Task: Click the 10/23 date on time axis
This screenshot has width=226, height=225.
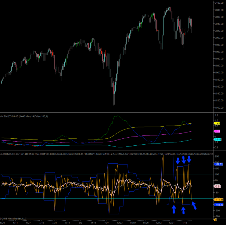Action: [119, 222]
